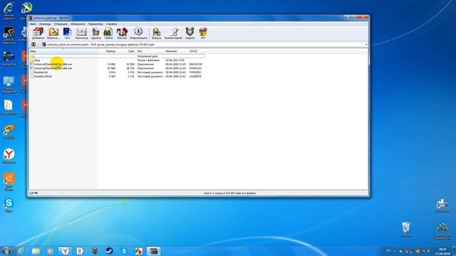The height and width of the screenshot is (256, 456).
Task: Go up one level with address bar arrow
Action: [x=33, y=44]
